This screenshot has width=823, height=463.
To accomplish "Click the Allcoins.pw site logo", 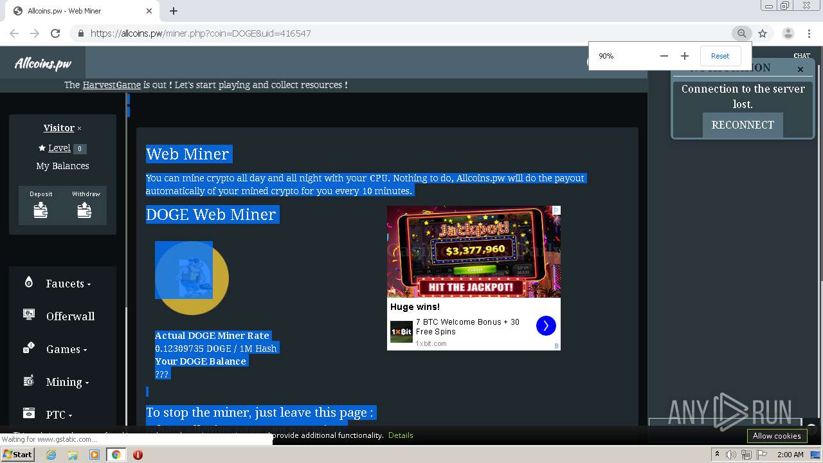I will pos(43,64).
